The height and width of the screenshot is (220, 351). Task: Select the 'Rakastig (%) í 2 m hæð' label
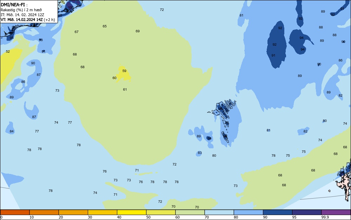pyautogui.click(x=21, y=10)
